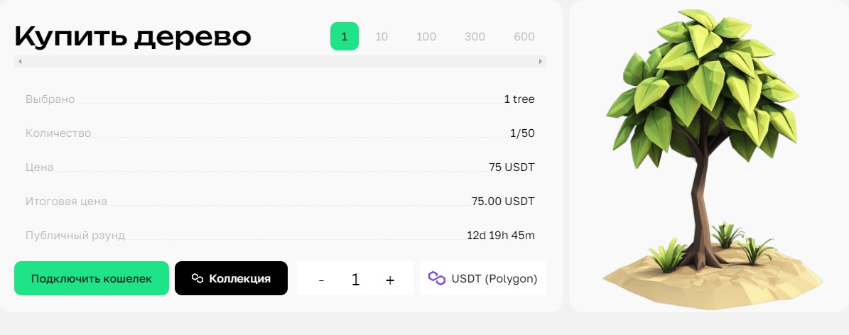Screen dimensions: 849x335
Task: Click the horizontal scrollbar track
Action: click(280, 62)
